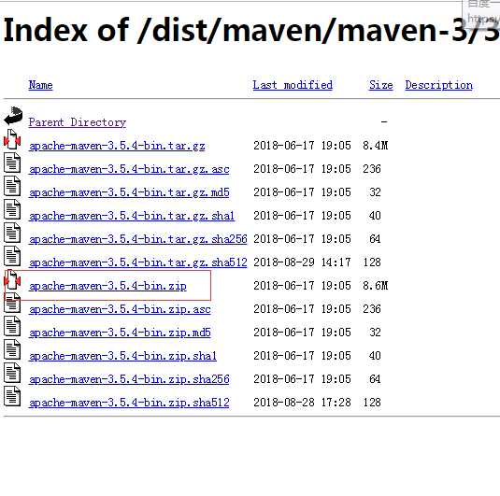The height and width of the screenshot is (496, 500).
Task: Click the file icon beside bin.tar.gz.sha1
Action: (12, 209)
